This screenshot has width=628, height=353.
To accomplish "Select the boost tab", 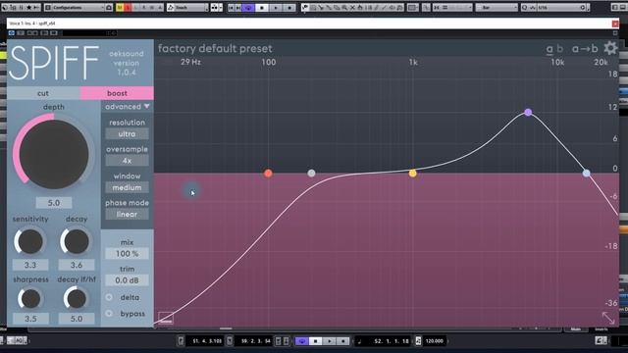I will 117,93.
